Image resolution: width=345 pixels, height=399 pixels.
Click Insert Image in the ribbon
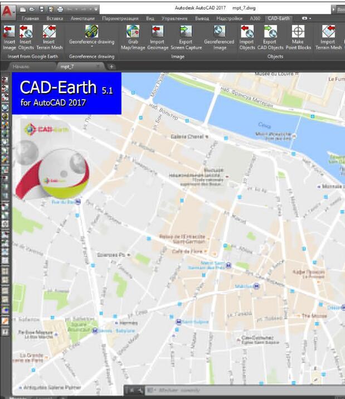[x=9, y=37]
